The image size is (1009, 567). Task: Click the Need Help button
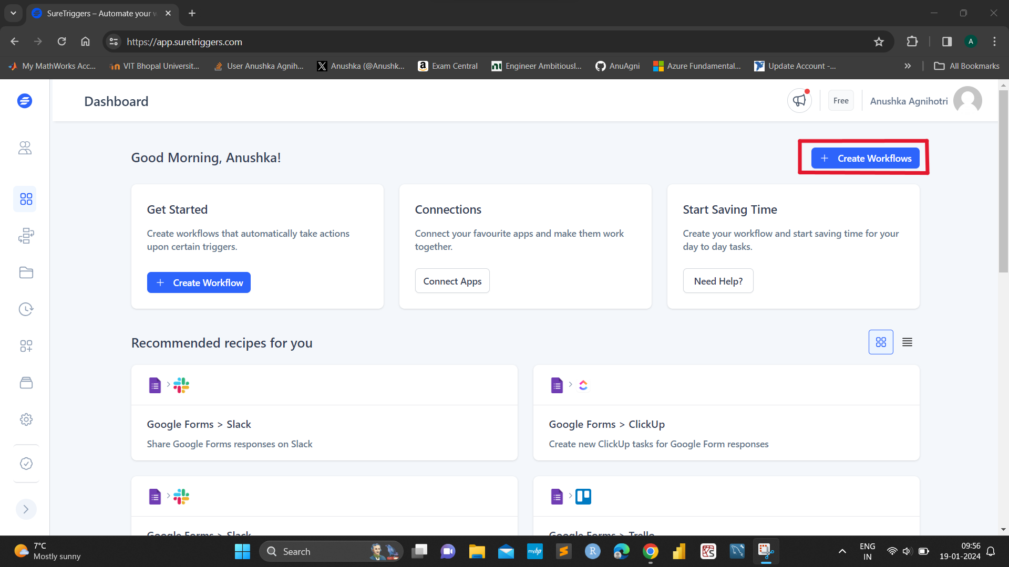[x=718, y=281]
